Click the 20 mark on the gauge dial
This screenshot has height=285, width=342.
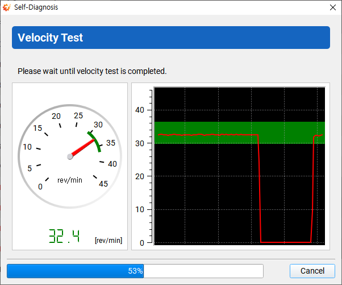point(56,117)
